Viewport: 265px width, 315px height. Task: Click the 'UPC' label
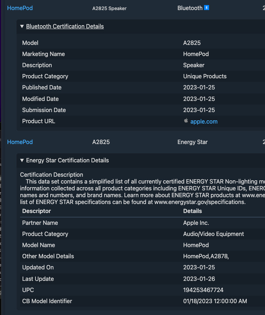click(28, 290)
